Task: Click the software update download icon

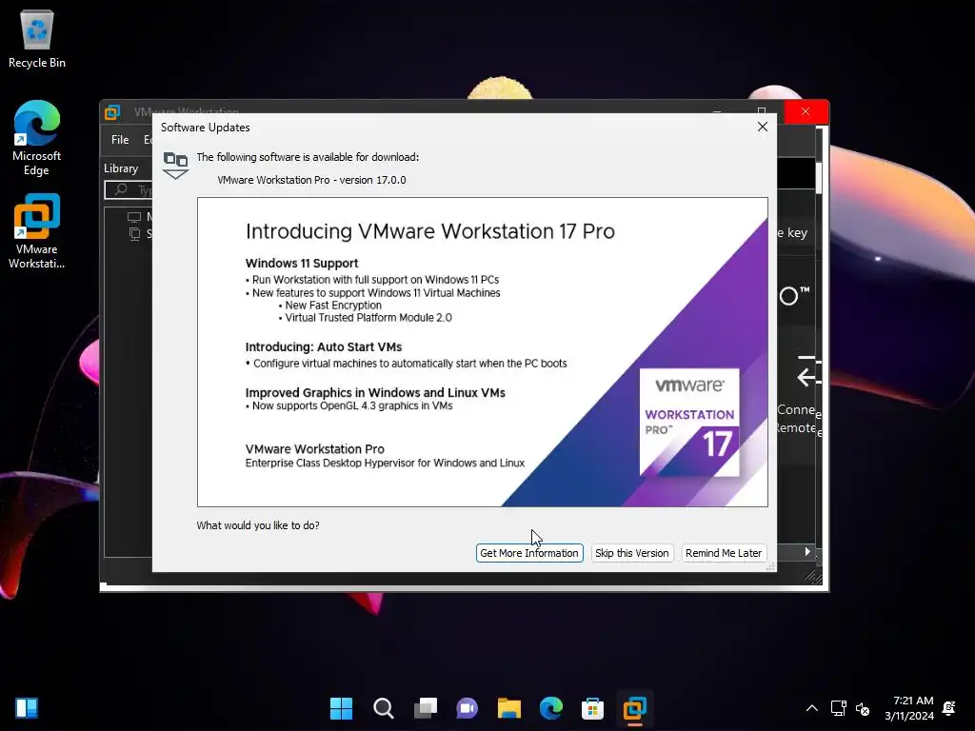Action: click(x=175, y=166)
